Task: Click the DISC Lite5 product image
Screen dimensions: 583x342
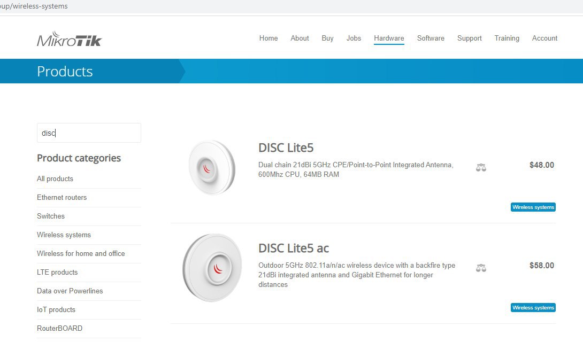Action: 212,167
